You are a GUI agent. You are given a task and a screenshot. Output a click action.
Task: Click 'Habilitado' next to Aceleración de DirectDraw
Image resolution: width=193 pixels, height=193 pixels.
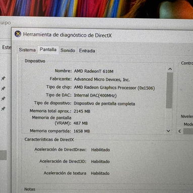(101, 150)
